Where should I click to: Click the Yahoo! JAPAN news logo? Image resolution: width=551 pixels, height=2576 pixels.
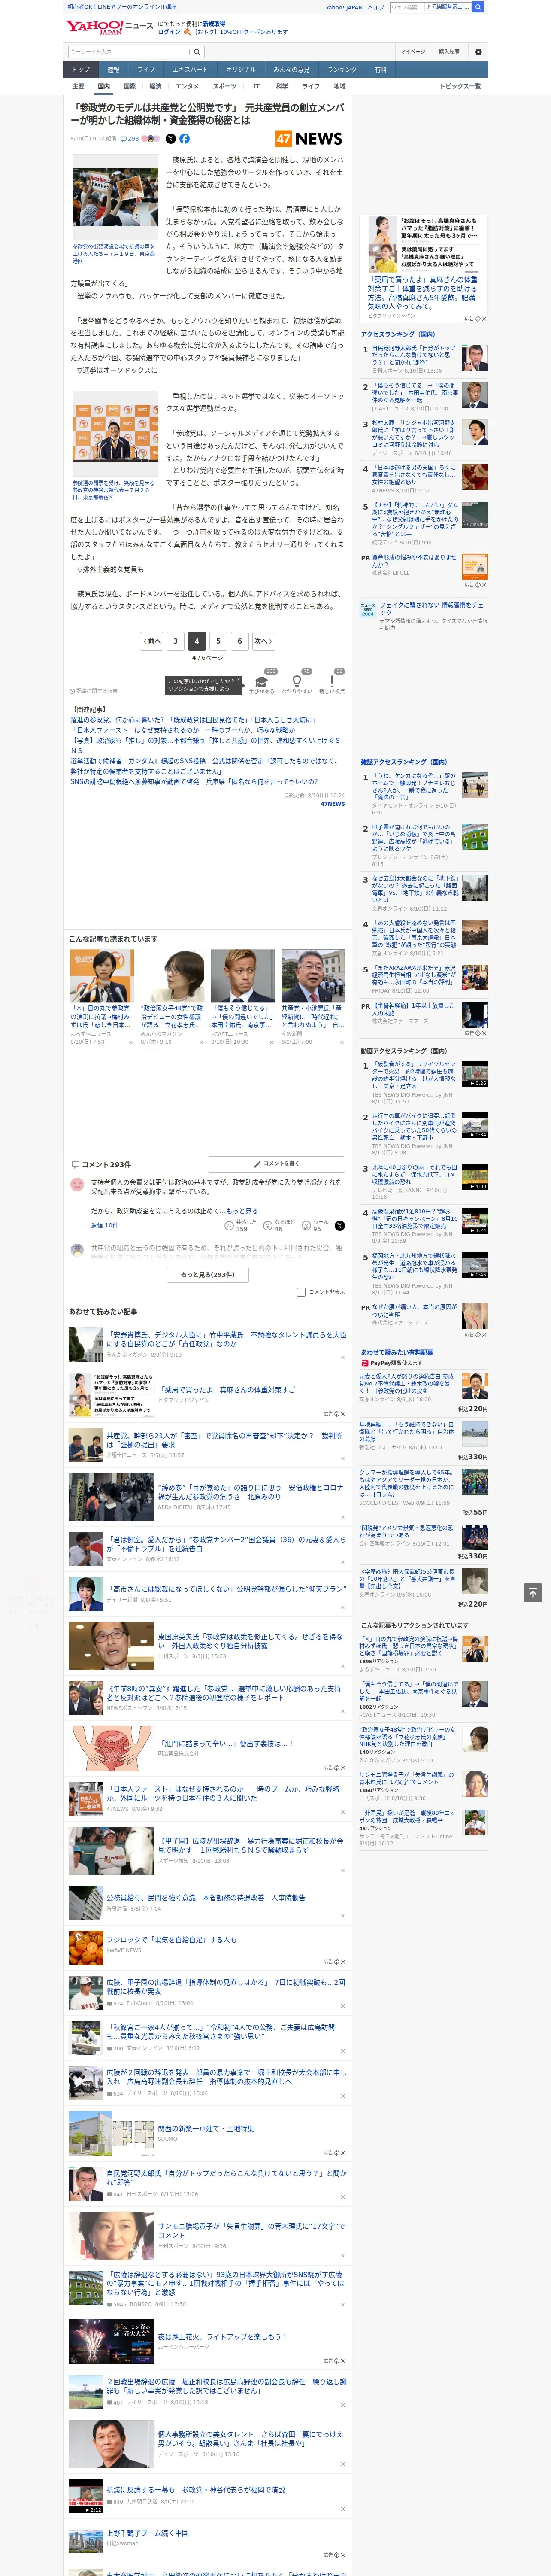(x=109, y=27)
